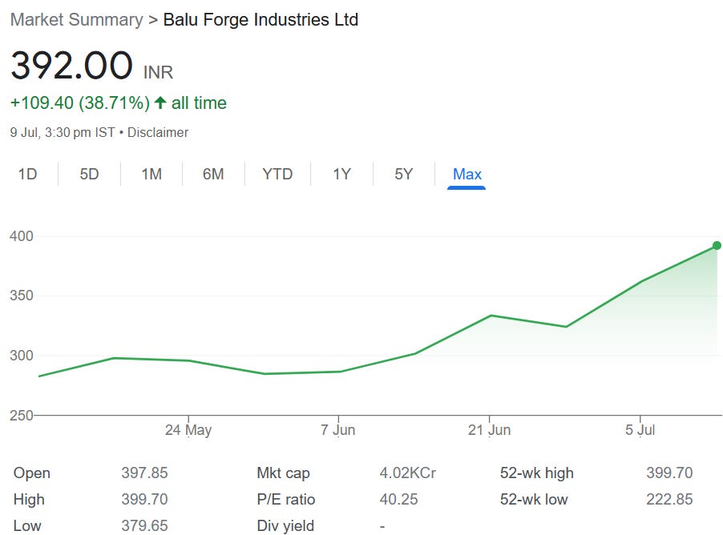Click the 400 y-axis label
The image size is (723, 535).
click(x=21, y=236)
